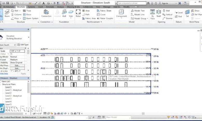Click Edit for Graphic Display options
Screen dimensions: 202x121
pyautogui.click(x=17, y=68)
